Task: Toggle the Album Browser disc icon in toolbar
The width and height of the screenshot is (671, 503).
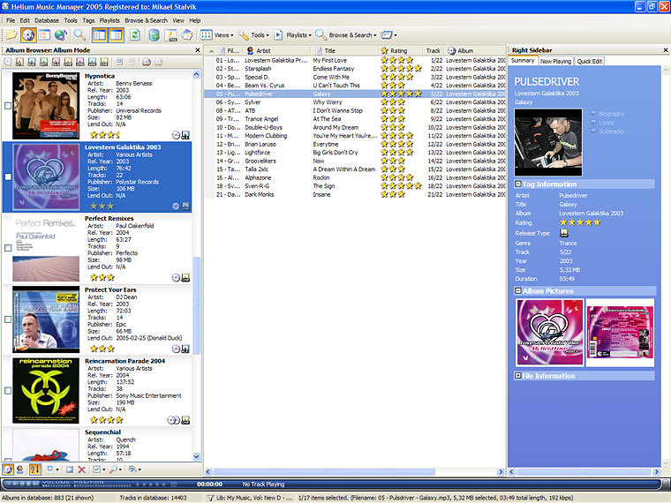Action: tap(28, 35)
